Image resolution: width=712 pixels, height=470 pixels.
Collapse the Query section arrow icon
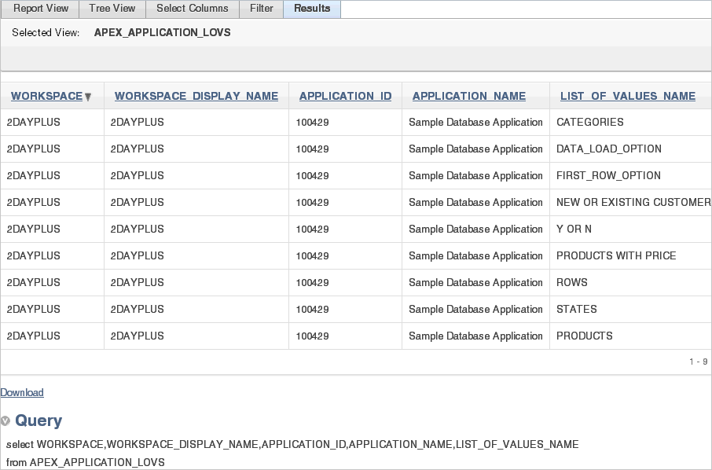(5, 420)
